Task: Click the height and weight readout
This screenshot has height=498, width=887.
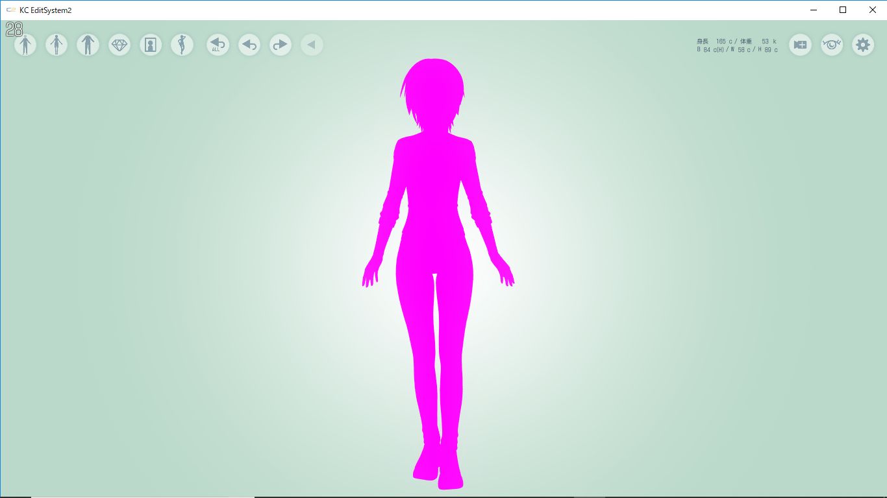Action: tap(736, 41)
